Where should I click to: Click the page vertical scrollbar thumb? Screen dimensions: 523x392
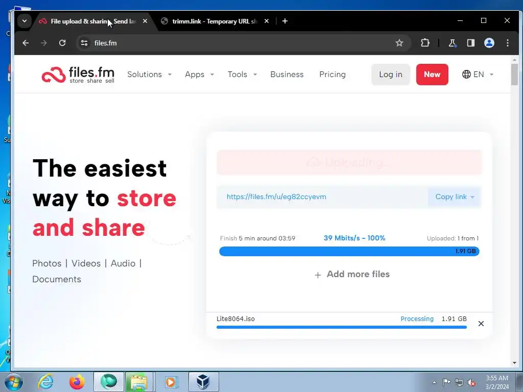tap(514, 75)
